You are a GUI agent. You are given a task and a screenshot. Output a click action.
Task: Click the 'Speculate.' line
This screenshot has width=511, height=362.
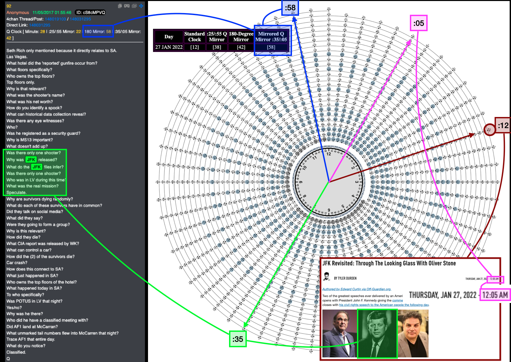[x=16, y=192]
